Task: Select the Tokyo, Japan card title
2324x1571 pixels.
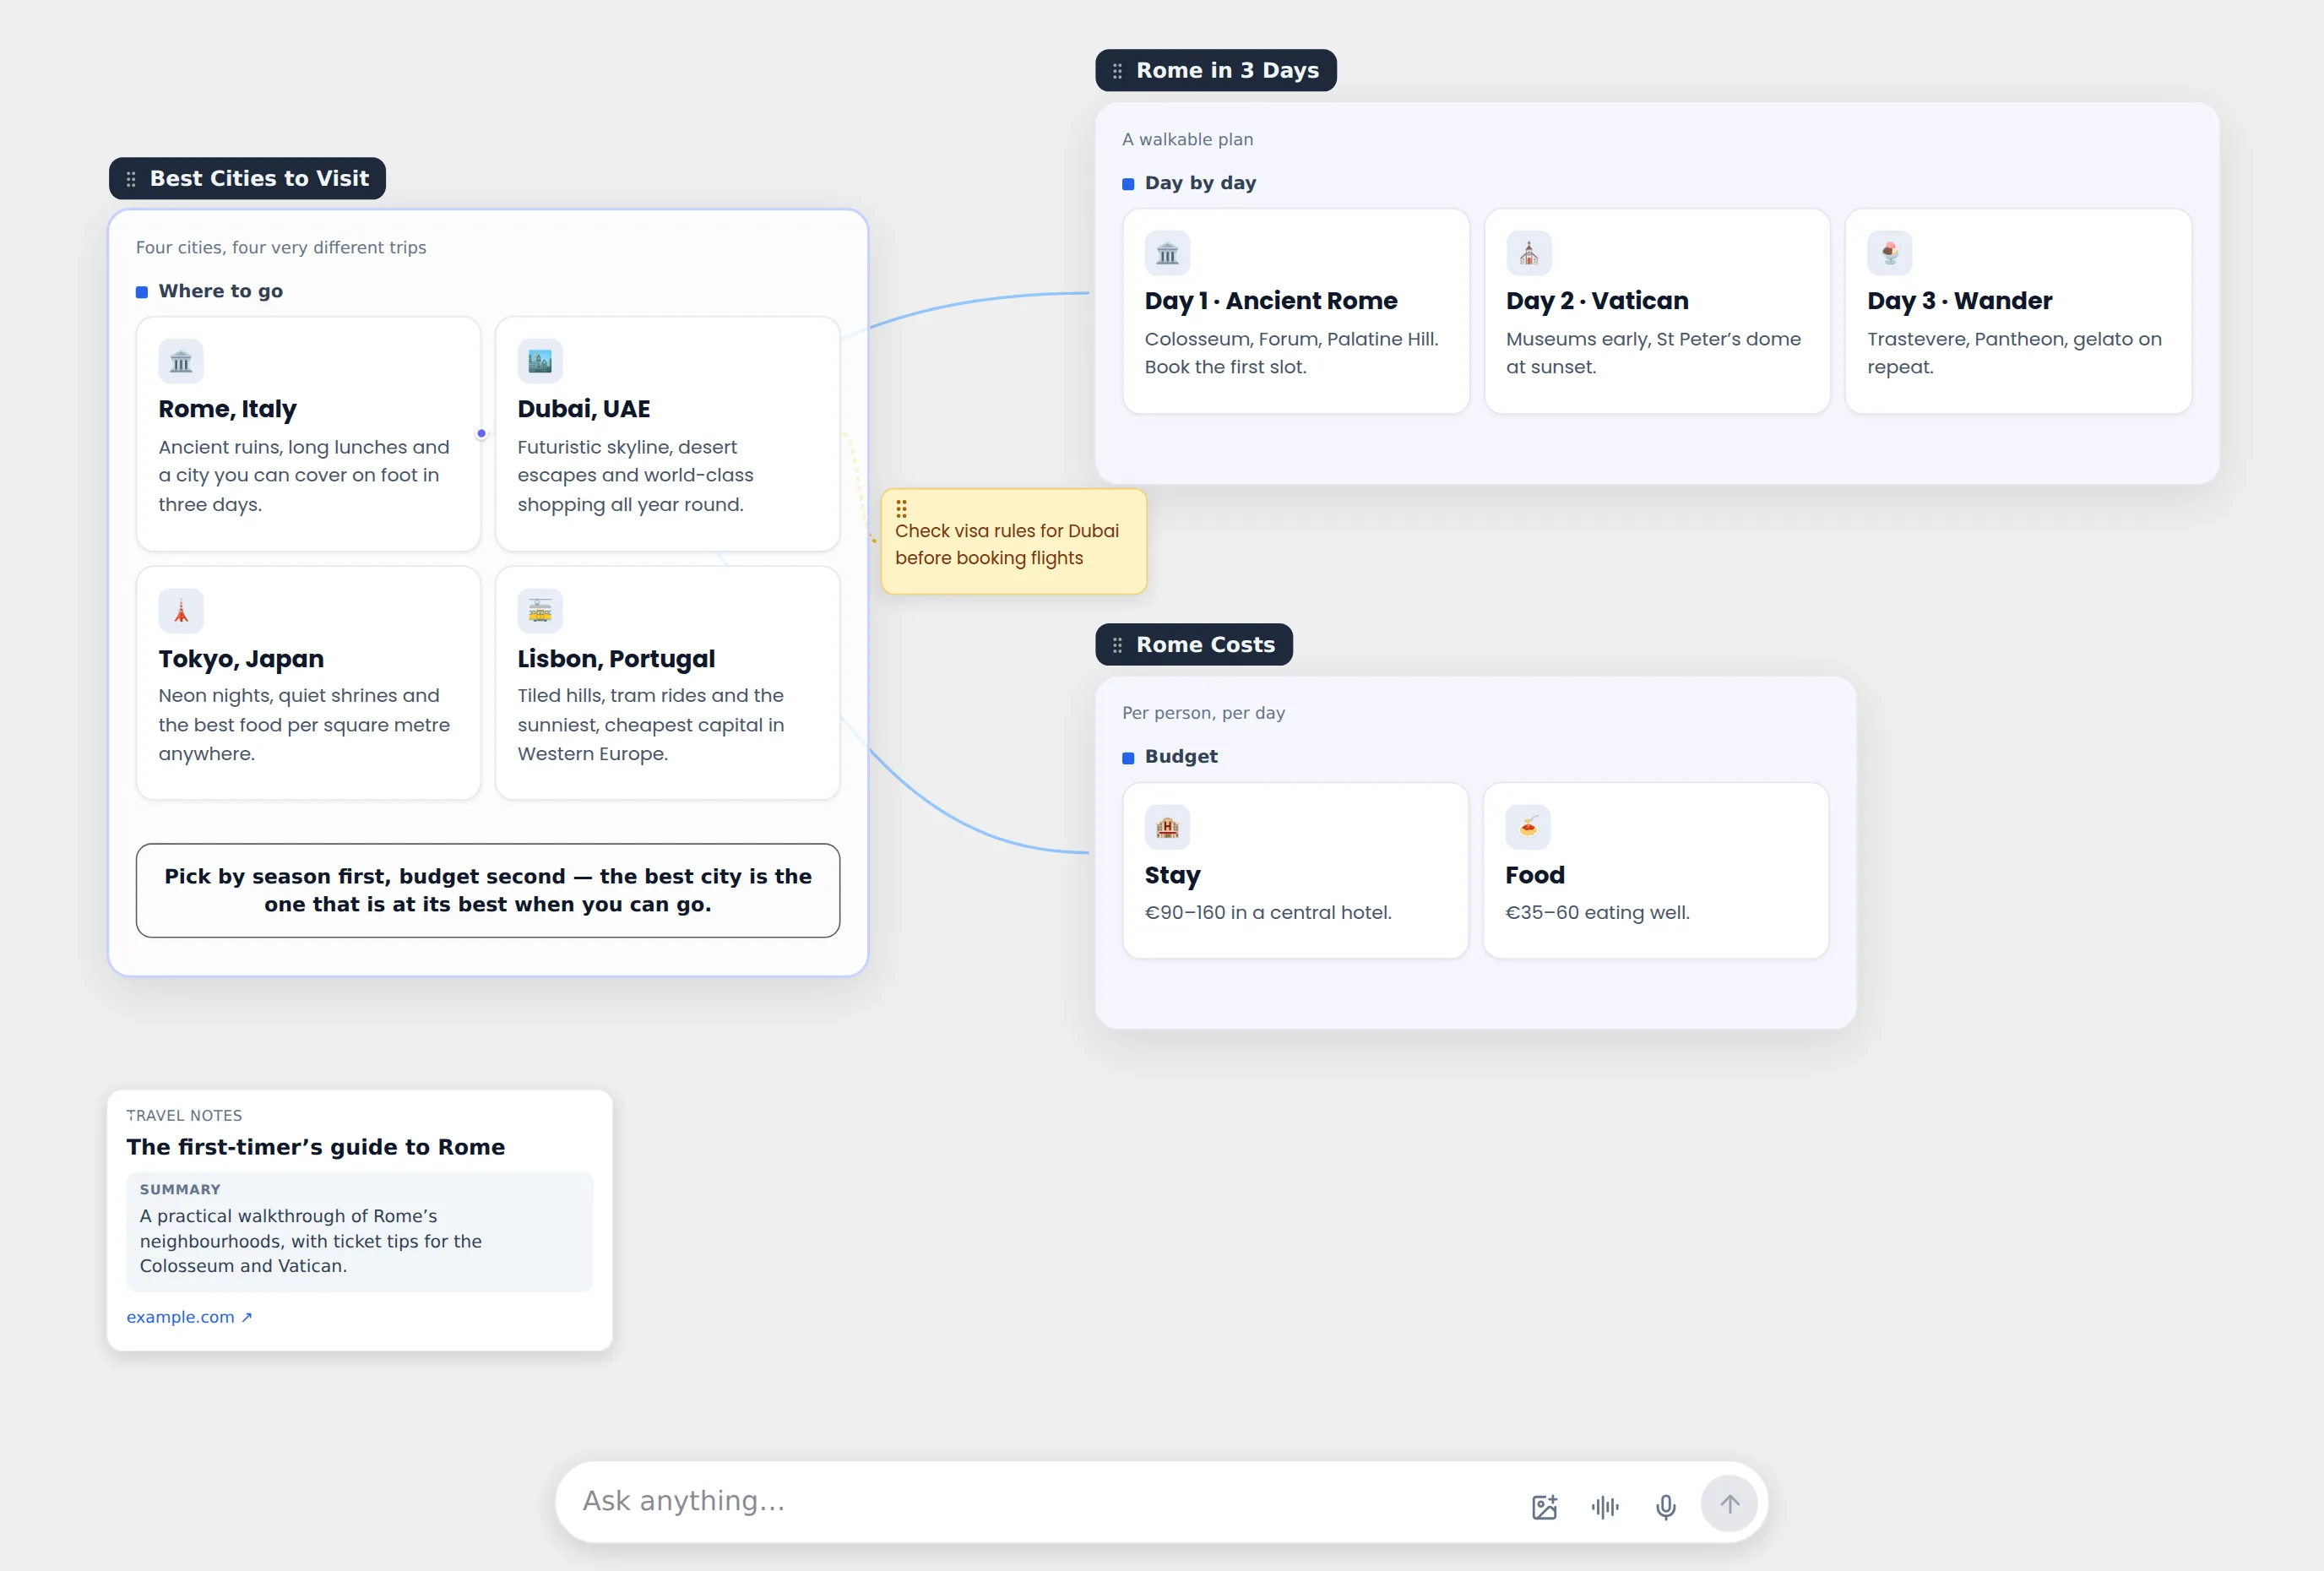Action: click(x=241, y=659)
